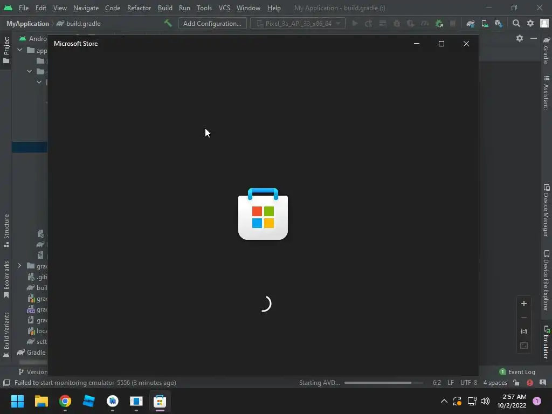Open the Refactor menu
Image resolution: width=552 pixels, height=414 pixels.
pyautogui.click(x=139, y=8)
